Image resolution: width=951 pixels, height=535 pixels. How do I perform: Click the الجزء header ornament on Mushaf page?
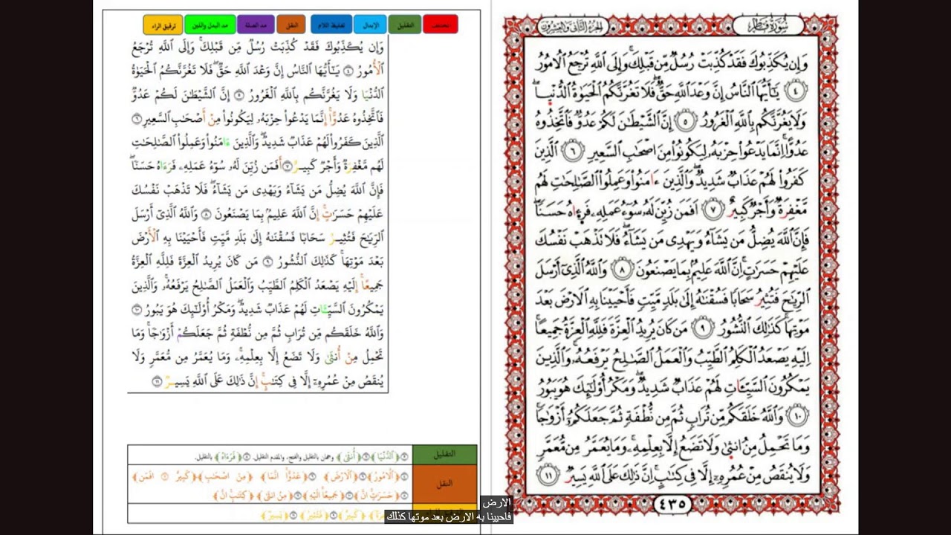tap(573, 27)
